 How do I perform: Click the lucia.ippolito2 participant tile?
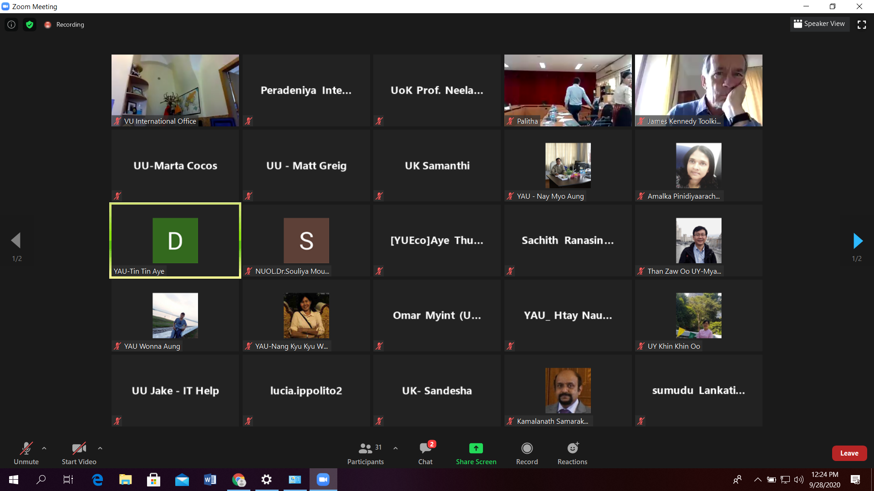(306, 391)
